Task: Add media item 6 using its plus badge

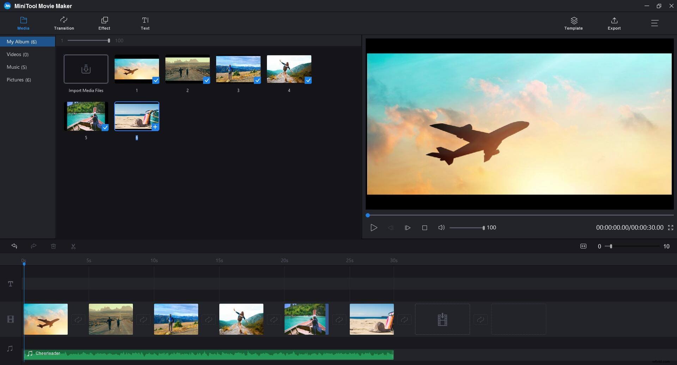Action: click(x=155, y=128)
